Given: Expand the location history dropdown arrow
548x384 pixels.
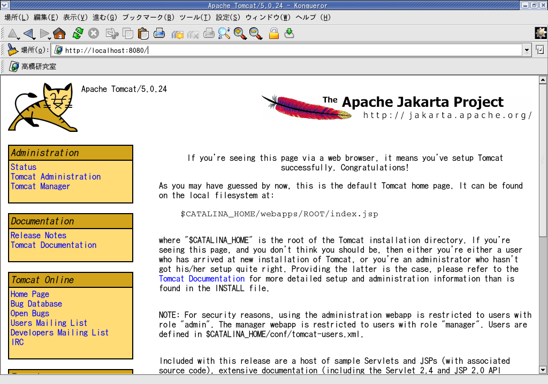Looking at the screenshot, I should pyautogui.click(x=527, y=50).
